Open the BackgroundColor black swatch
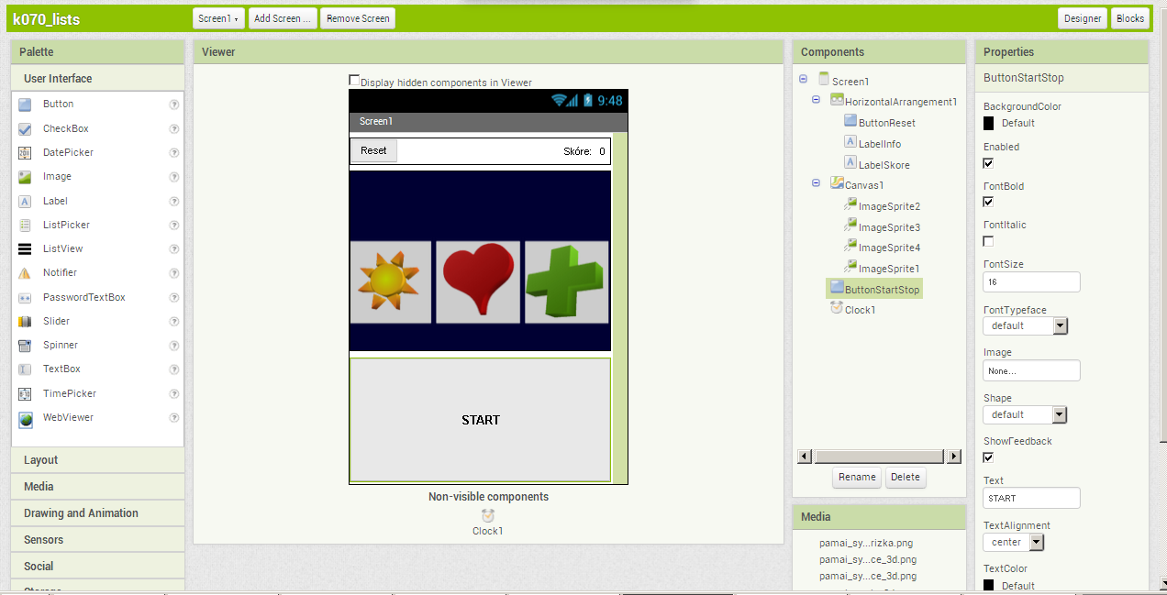Viewport: 1167px width, 595px height. click(989, 123)
